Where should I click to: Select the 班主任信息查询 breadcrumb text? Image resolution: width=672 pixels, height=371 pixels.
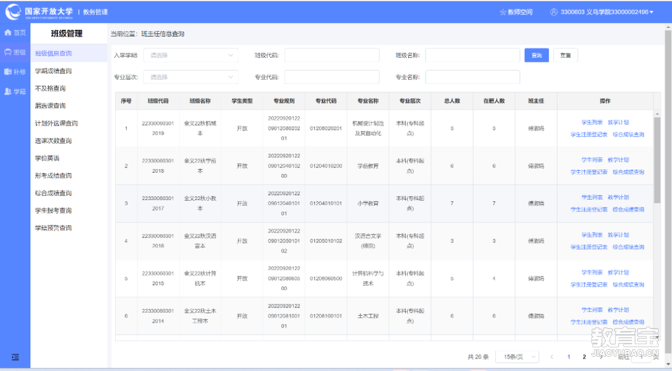point(163,34)
